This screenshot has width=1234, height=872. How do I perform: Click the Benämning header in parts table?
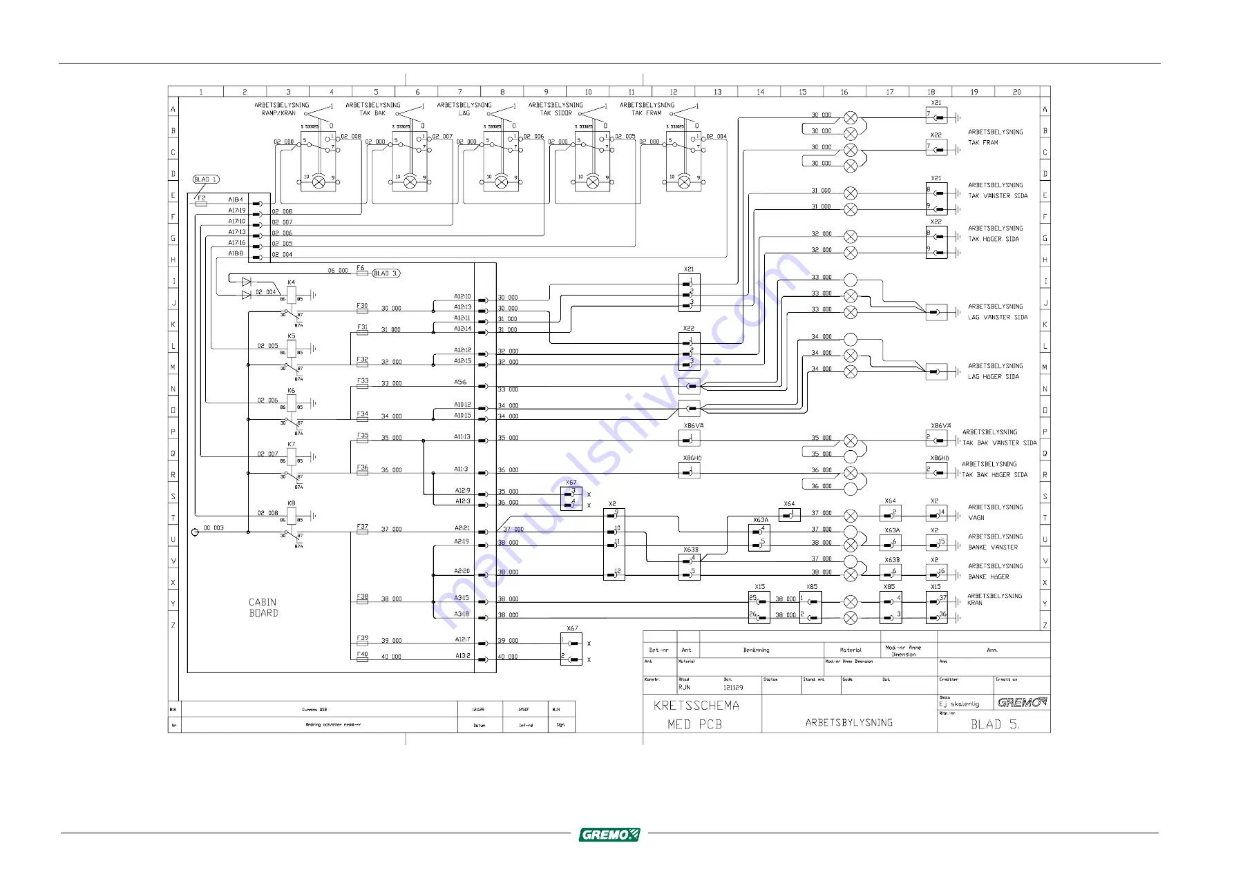point(757,650)
